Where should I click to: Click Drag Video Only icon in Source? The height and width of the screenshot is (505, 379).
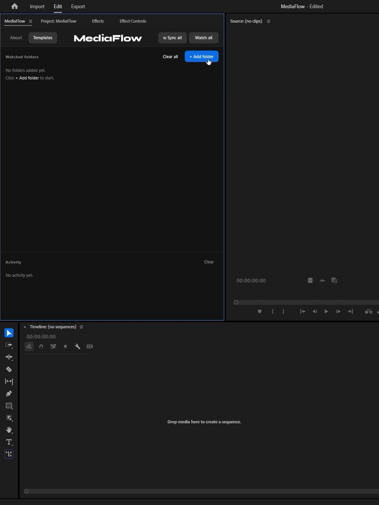pos(310,281)
